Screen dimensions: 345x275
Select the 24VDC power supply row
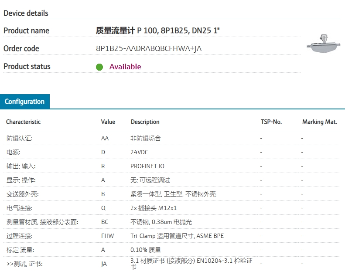click(x=171, y=152)
